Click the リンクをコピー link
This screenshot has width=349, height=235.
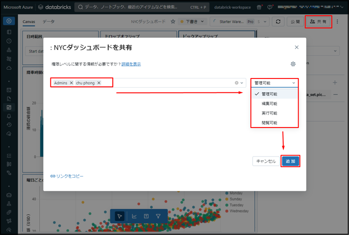67,176
